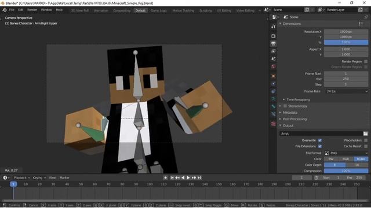The height and width of the screenshot is (208, 371).
Task: Toggle auto keying record button
Action: 165,177
